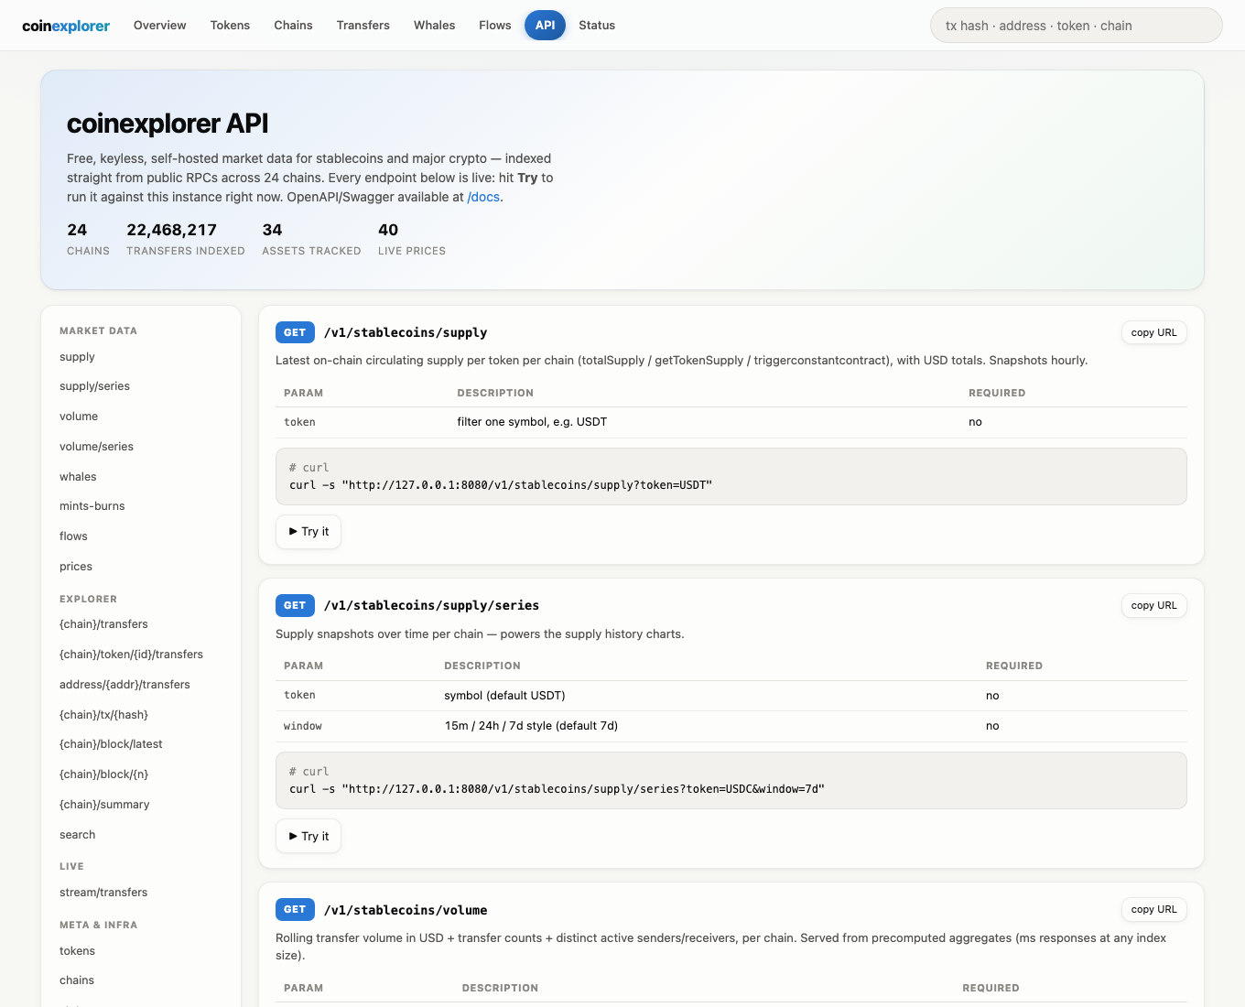Open tokens entry under Meta & Infra

tap(77, 951)
